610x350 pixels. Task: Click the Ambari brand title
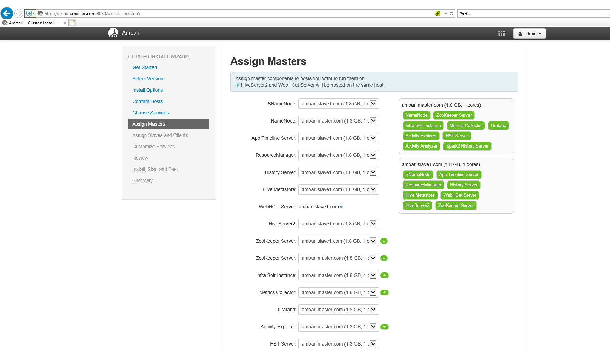coord(131,33)
